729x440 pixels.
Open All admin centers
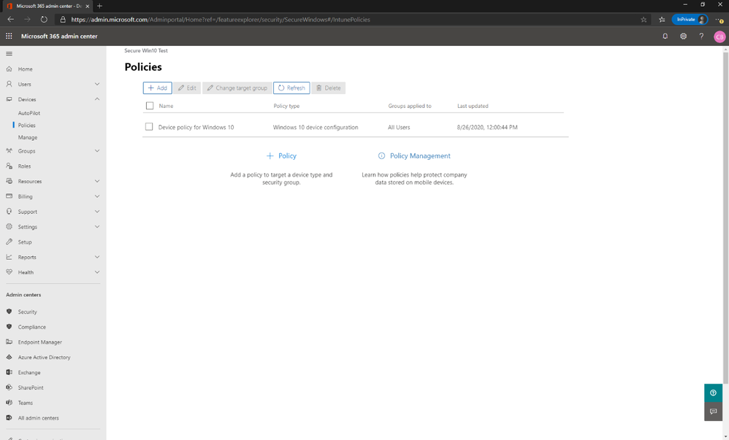click(x=38, y=418)
